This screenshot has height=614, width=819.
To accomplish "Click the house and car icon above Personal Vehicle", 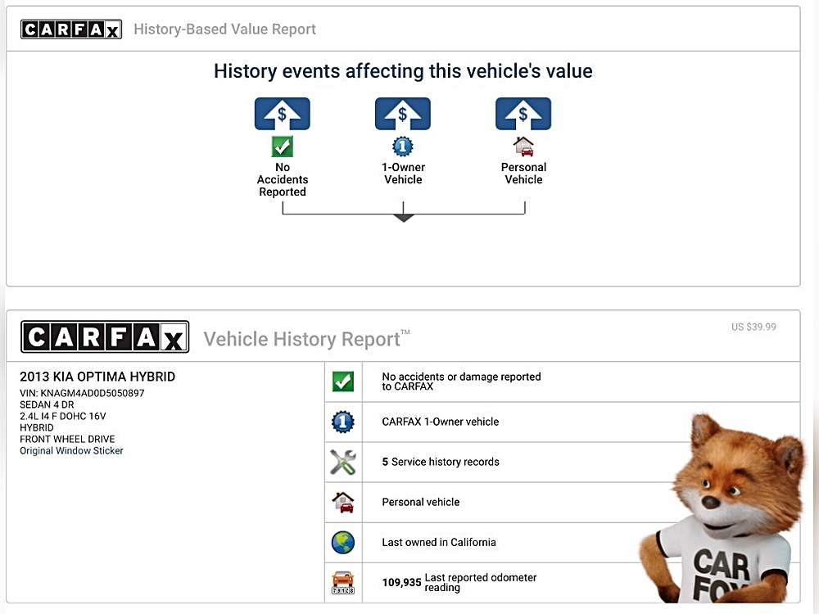I will click(x=523, y=147).
